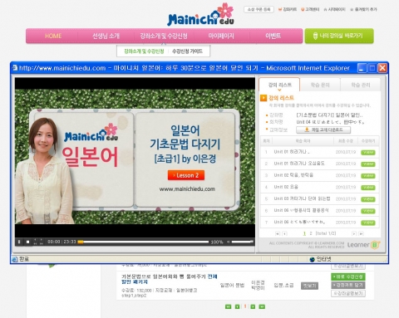Select lecture 'Unit 02 요음'

tap(286, 187)
